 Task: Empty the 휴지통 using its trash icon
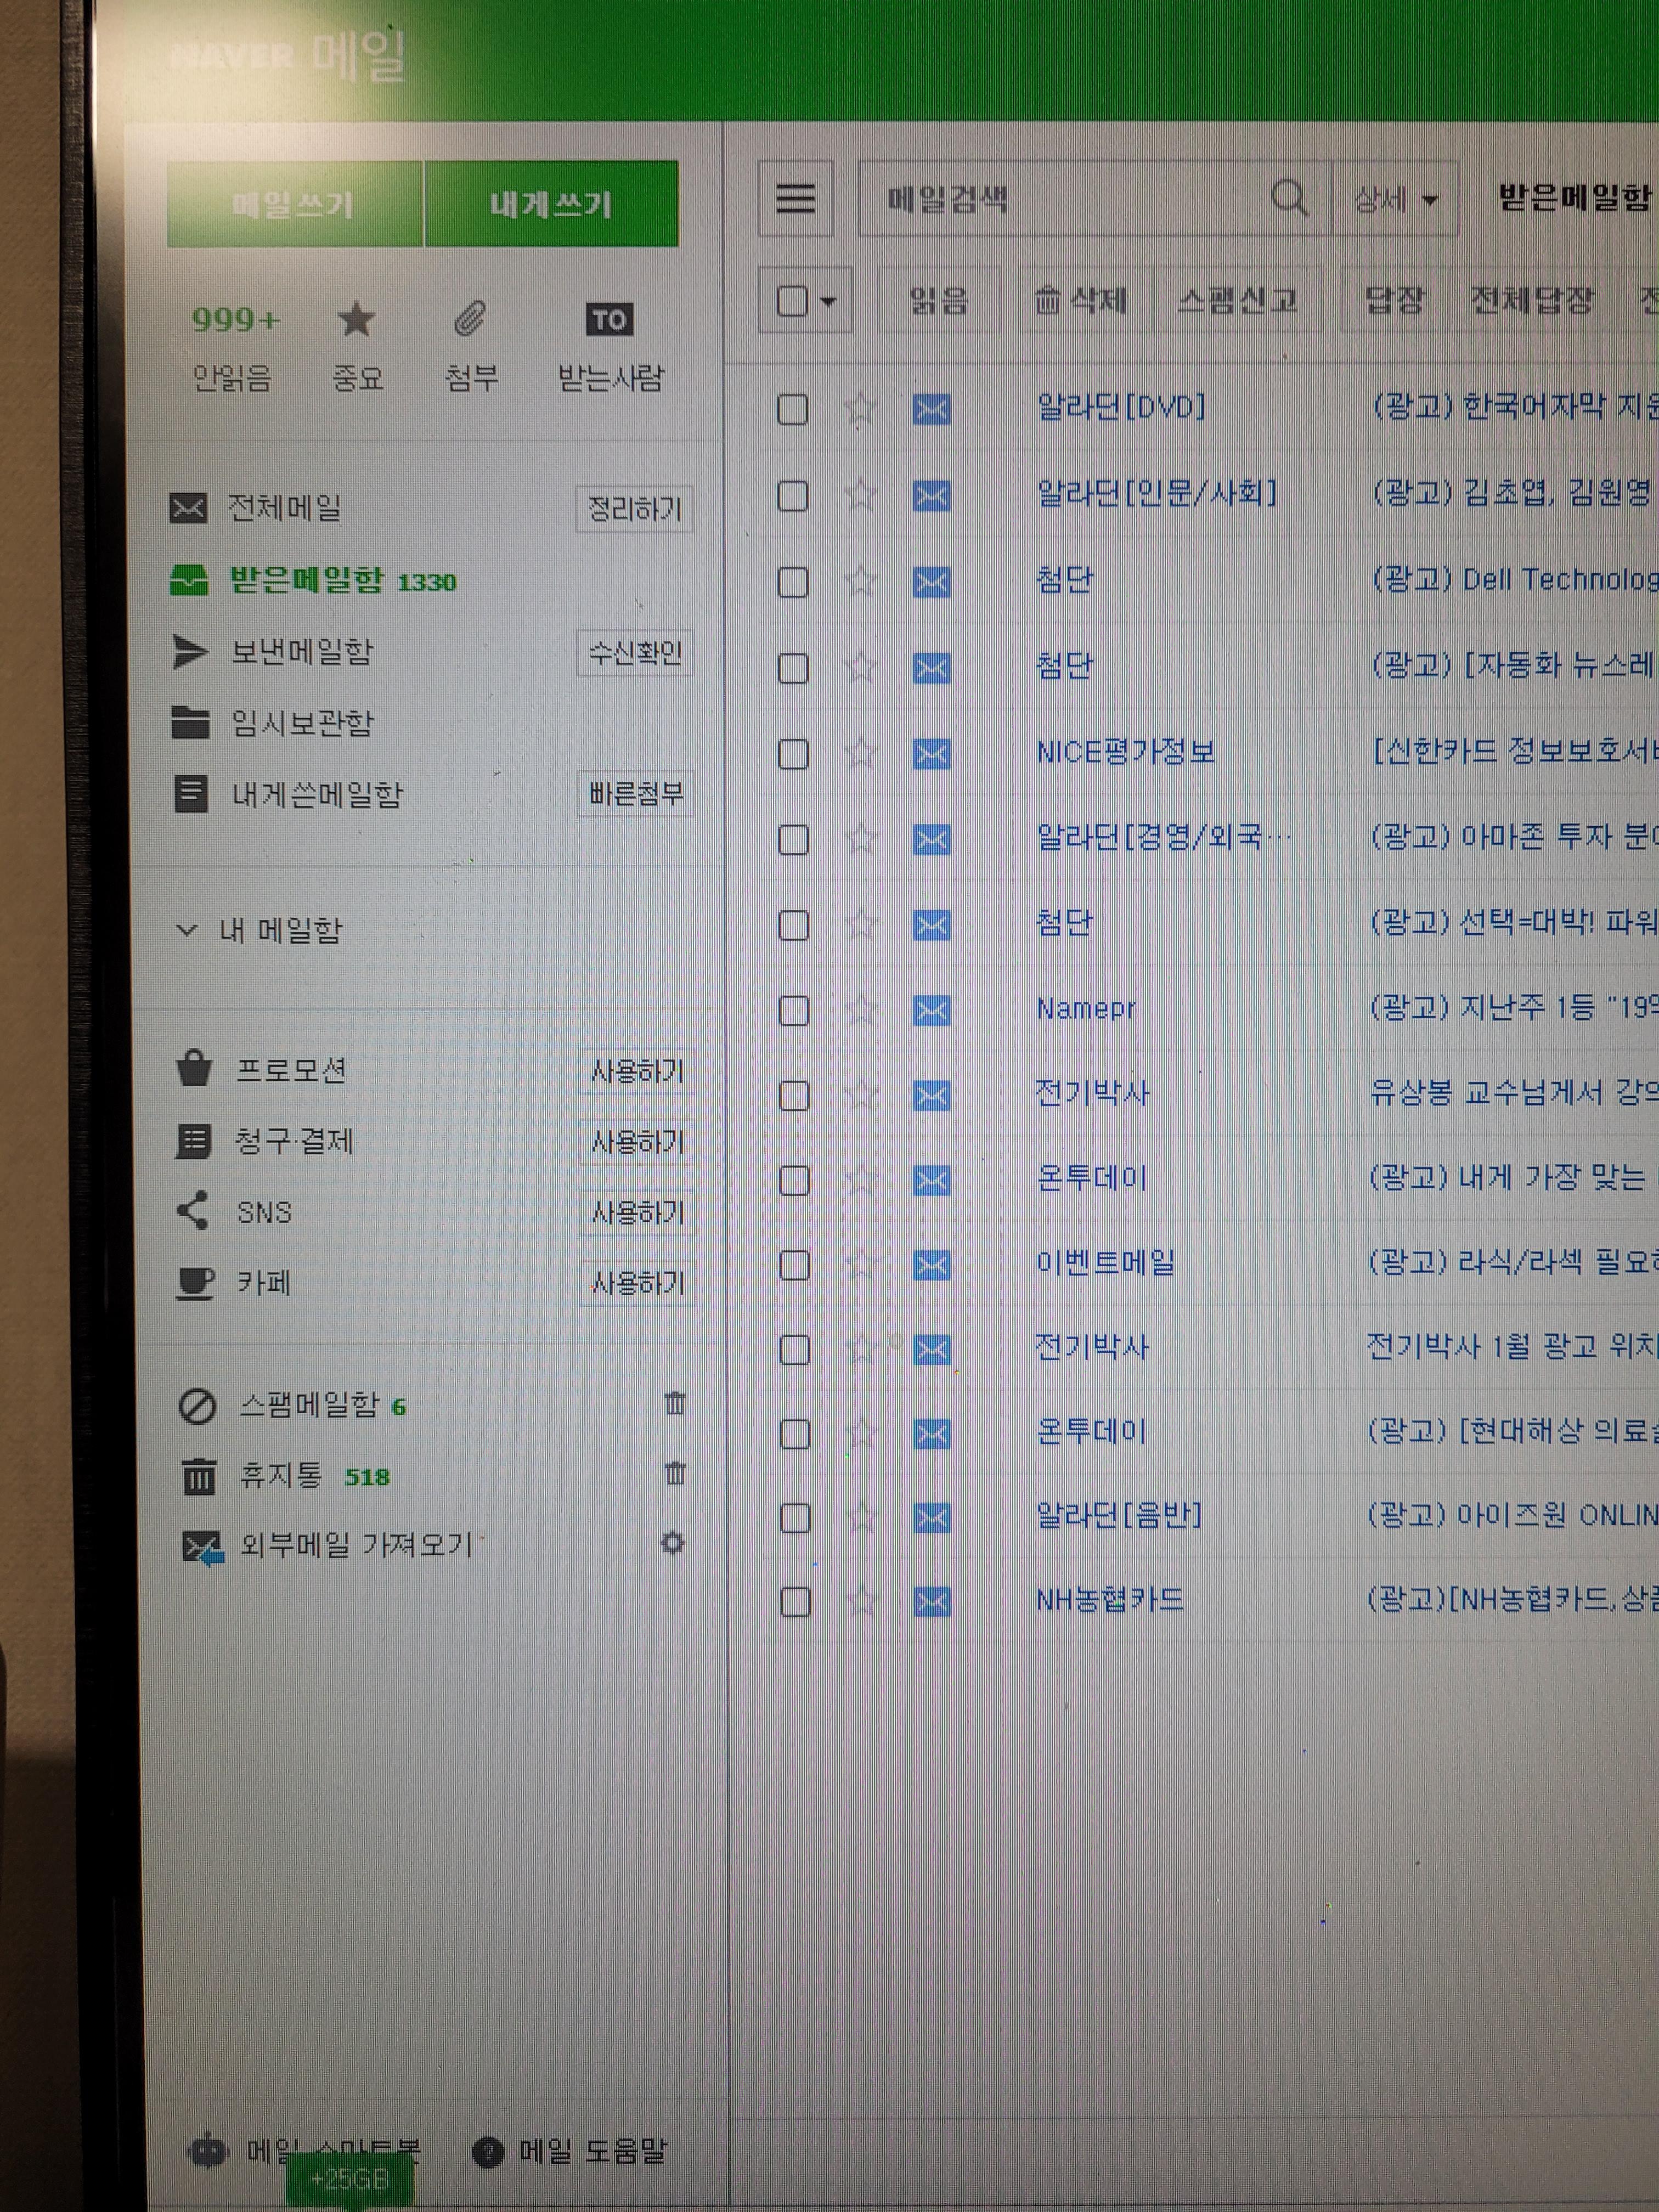point(675,1474)
